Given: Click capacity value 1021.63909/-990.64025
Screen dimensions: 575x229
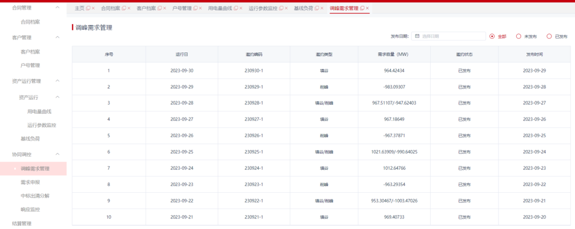Looking at the screenshot, I should (x=394, y=152).
